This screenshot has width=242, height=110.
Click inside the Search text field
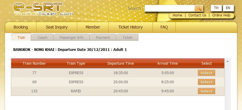tap(170, 8)
